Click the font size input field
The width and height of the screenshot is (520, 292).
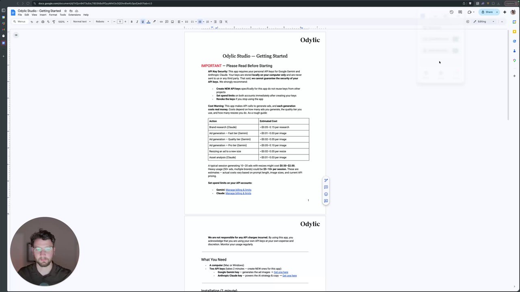[x=120, y=21]
